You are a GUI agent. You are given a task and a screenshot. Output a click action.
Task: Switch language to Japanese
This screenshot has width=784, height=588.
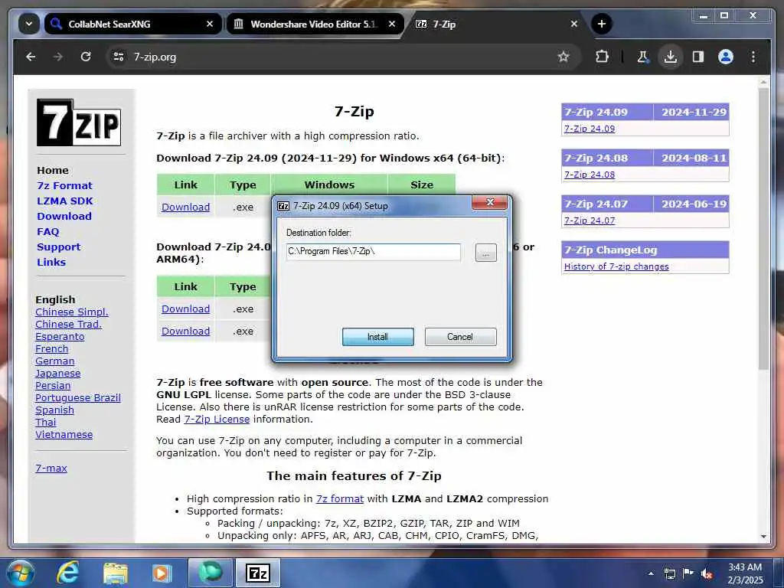pyautogui.click(x=57, y=374)
